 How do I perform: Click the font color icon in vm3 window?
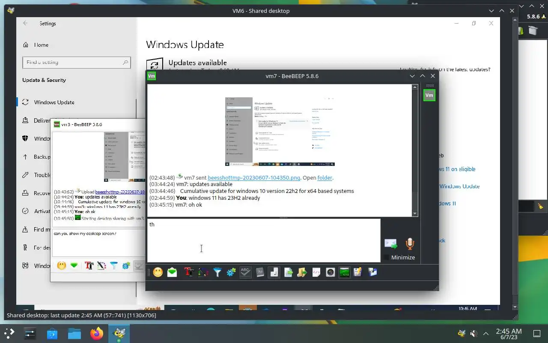pyautogui.click(x=101, y=265)
